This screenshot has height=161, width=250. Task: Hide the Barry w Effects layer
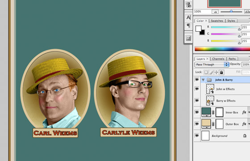pyautogui.click(x=197, y=100)
